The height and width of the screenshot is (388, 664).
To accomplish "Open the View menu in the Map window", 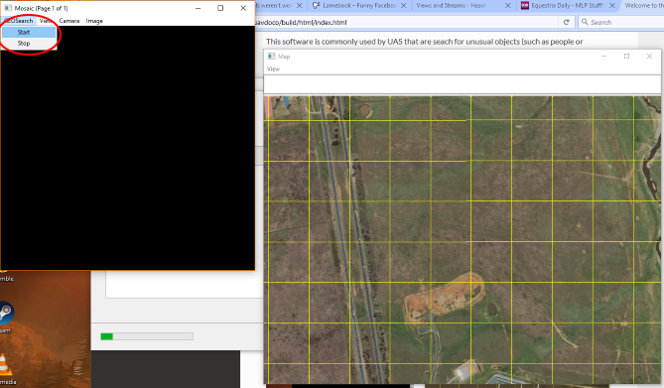I will click(x=273, y=69).
